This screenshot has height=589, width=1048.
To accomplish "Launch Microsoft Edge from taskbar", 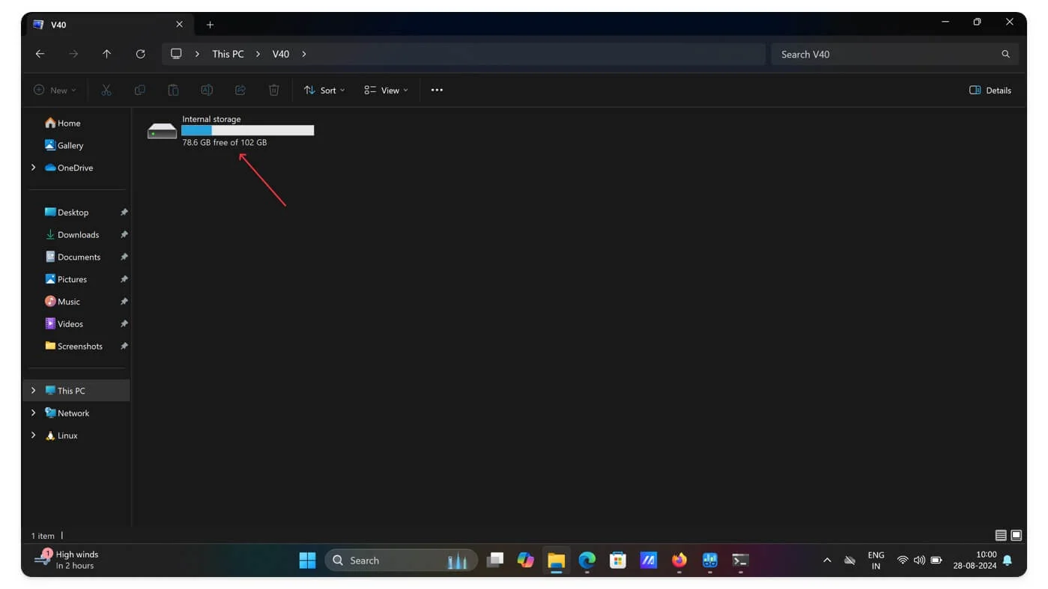I will click(x=587, y=560).
